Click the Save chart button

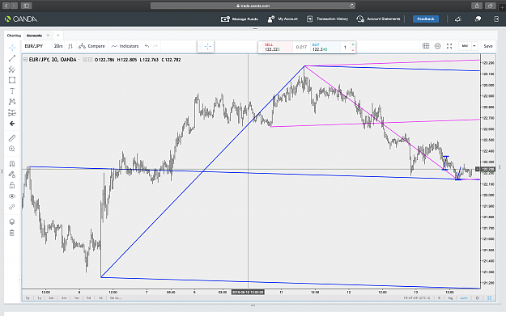point(488,46)
